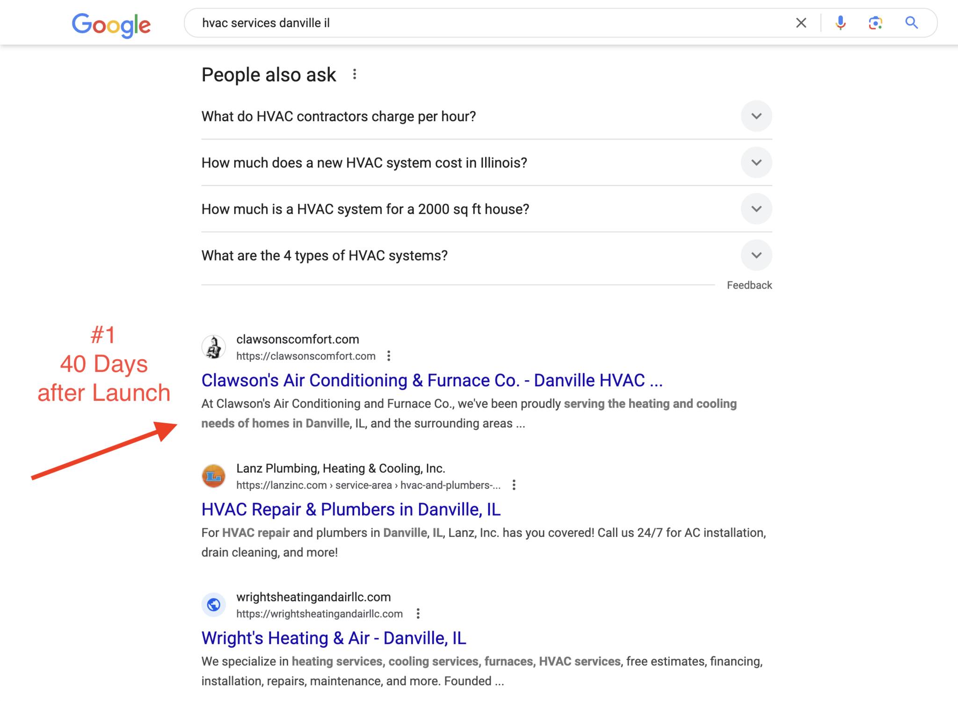Click the Feedback link
958x701 pixels.
(749, 285)
